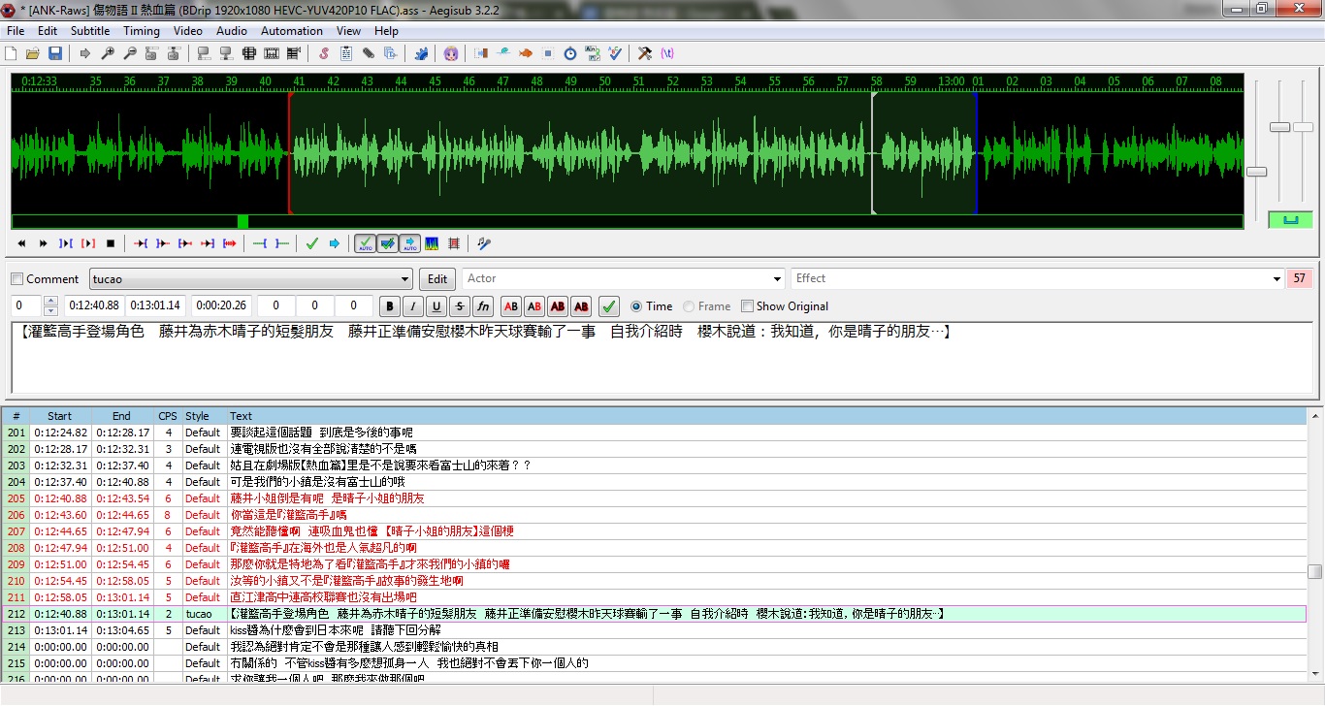Toggle spectrum analyzer display mode
Screen dimensions: 1325x706
click(x=432, y=243)
